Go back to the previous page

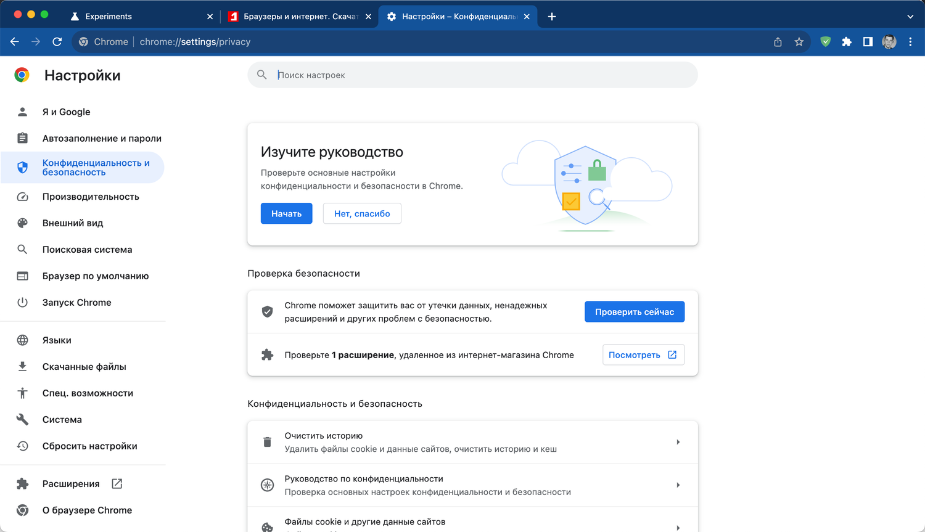click(x=15, y=42)
